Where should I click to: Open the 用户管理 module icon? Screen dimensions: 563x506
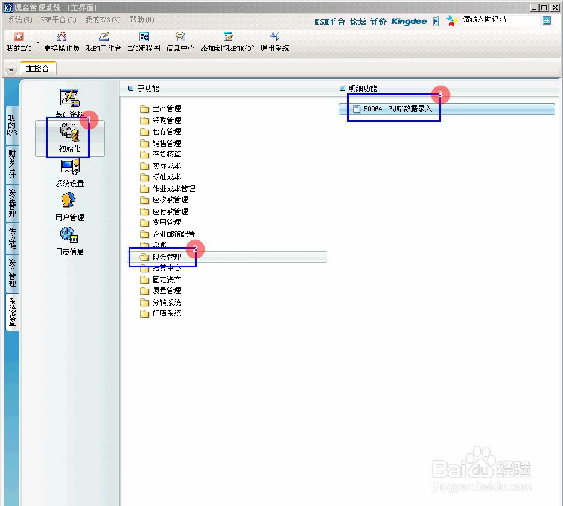pos(68,200)
